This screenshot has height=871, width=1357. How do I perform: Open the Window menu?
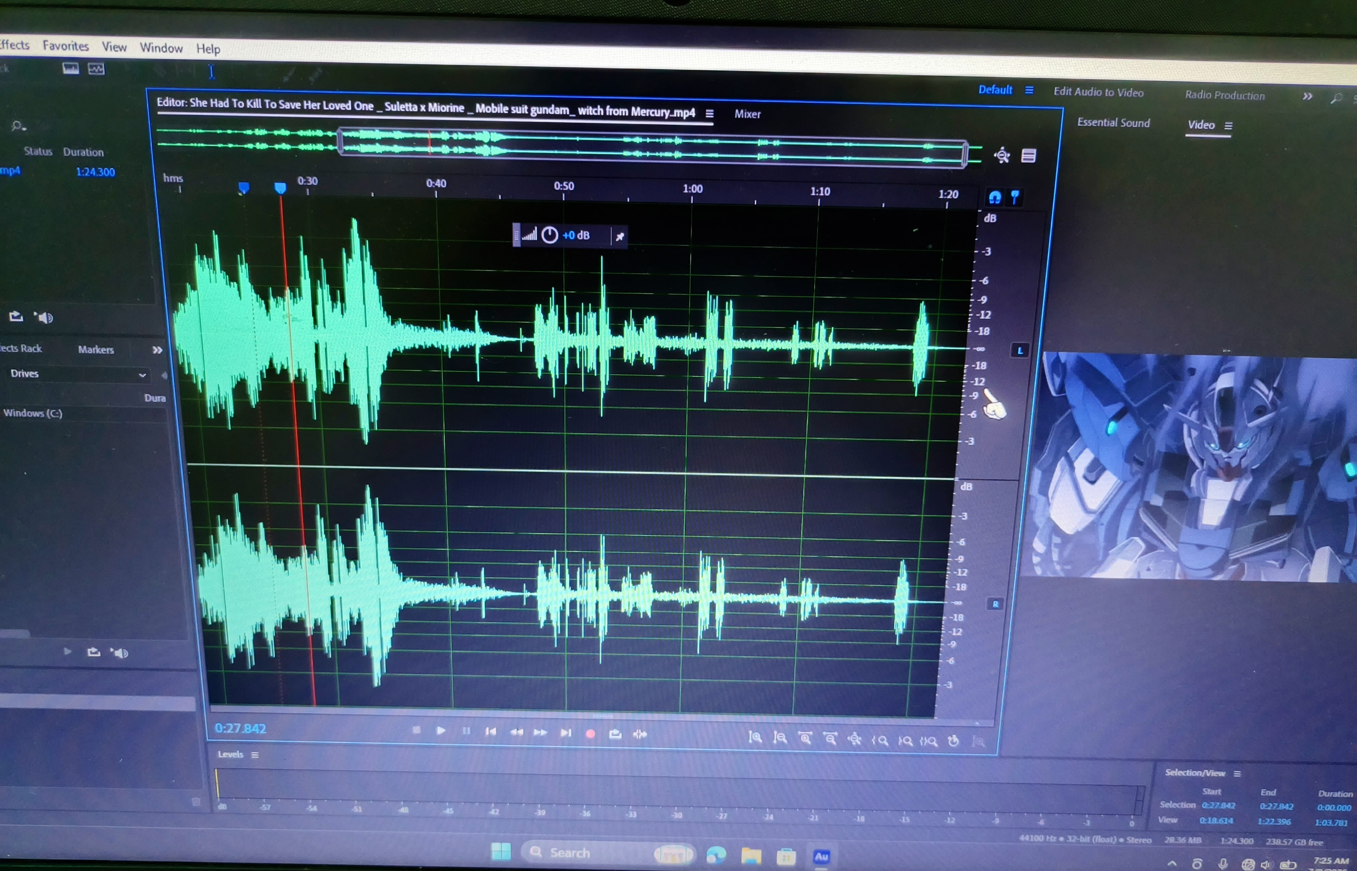pos(161,48)
